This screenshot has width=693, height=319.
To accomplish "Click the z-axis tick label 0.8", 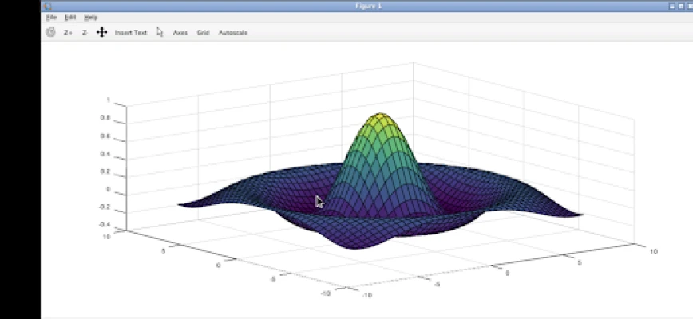I will (105, 119).
